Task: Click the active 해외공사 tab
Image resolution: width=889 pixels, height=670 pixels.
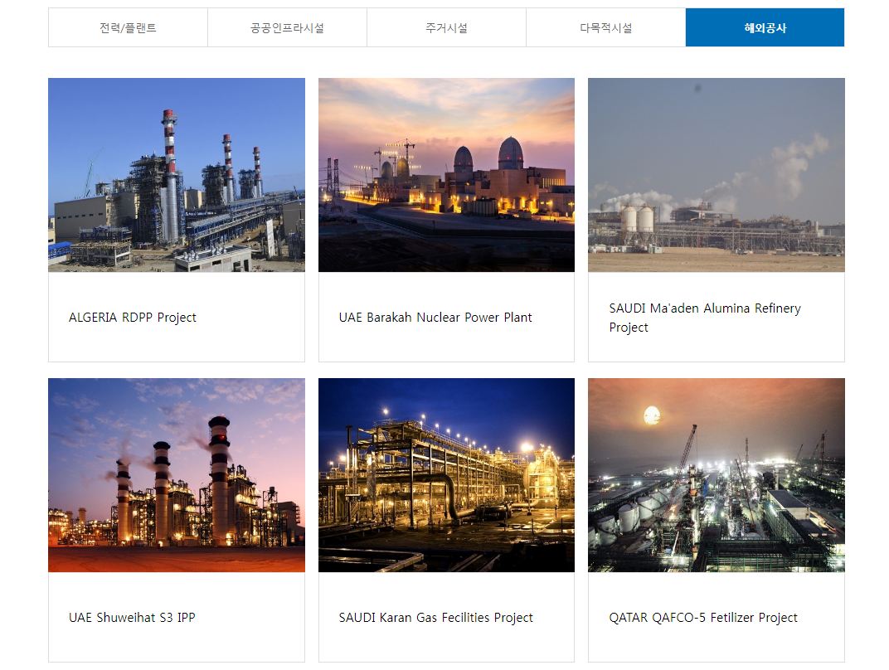Action: pyautogui.click(x=765, y=28)
